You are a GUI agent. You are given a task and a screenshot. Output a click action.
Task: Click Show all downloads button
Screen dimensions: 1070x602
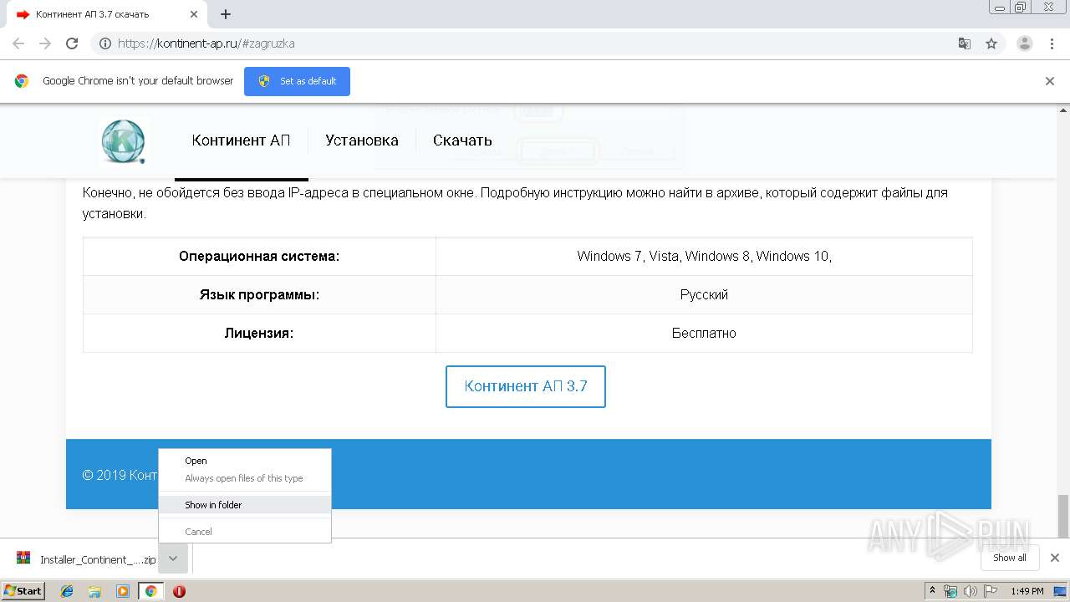[1009, 558]
